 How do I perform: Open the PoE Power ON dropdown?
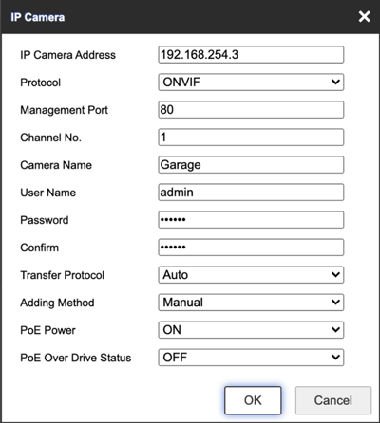point(251,330)
